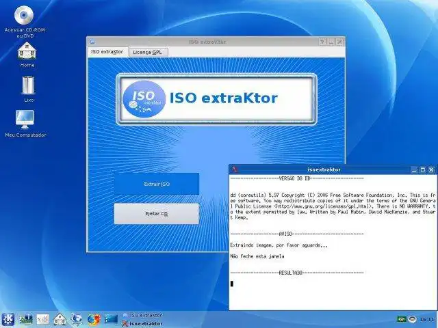Select isoextraktor taskbar entry

click(143, 323)
